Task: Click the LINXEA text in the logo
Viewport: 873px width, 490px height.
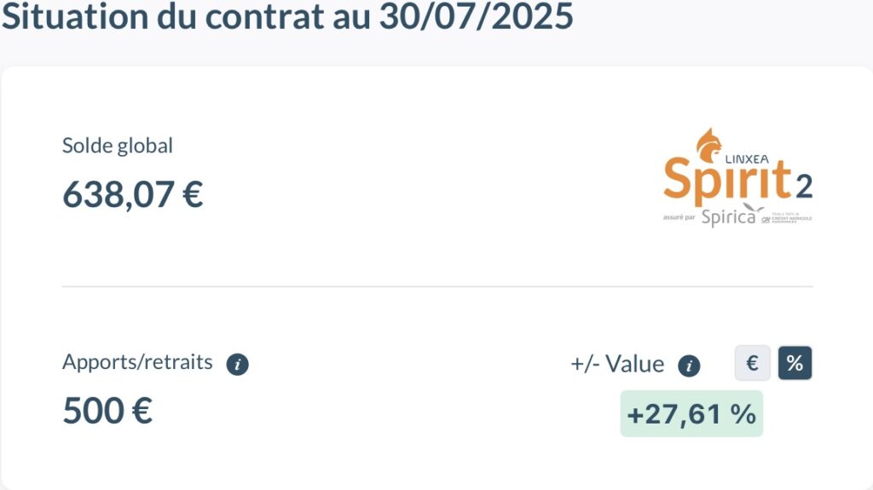Action: pos(747,159)
